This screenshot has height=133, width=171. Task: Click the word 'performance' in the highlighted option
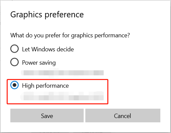52,86
